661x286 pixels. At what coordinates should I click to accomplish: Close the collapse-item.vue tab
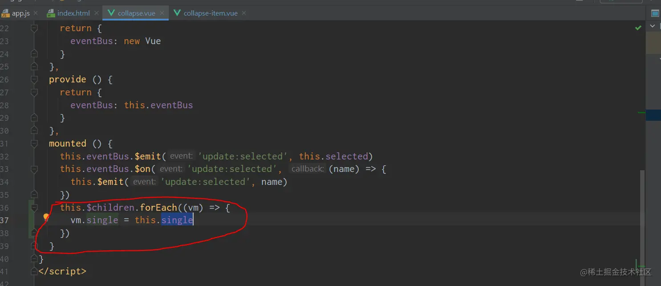pyautogui.click(x=244, y=13)
